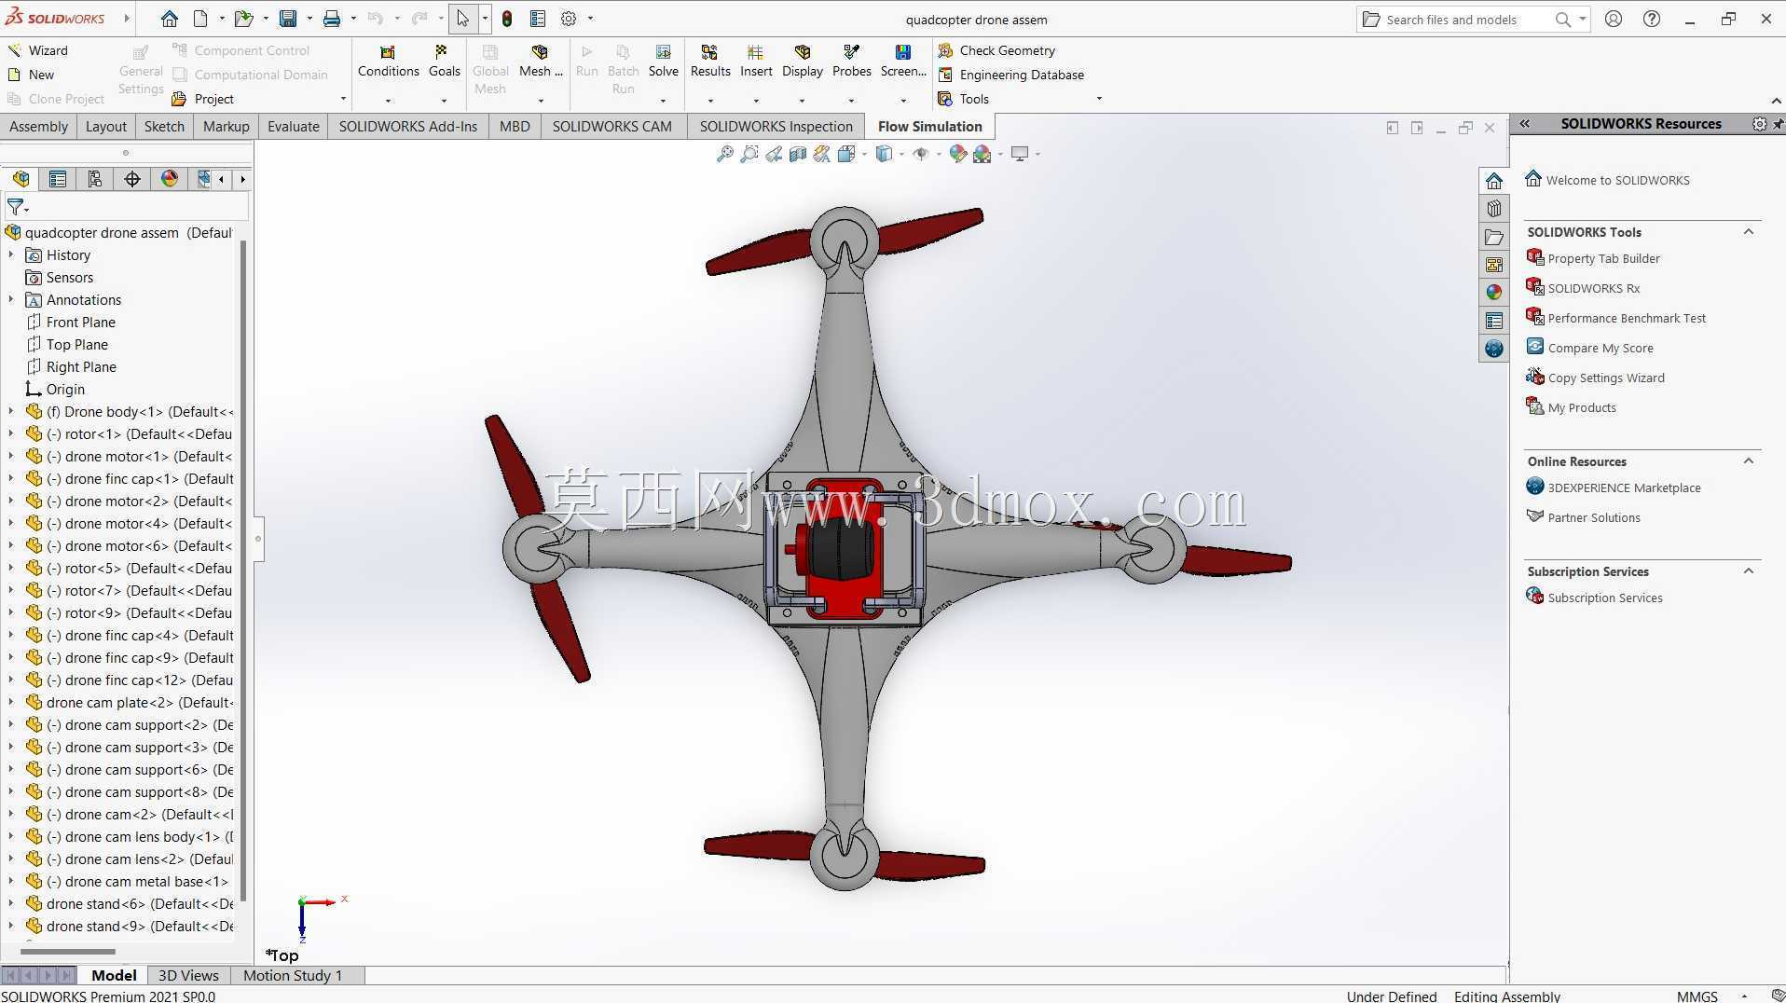Click MMGS unit system in status bar
The width and height of the screenshot is (1786, 1003).
(x=1697, y=996)
